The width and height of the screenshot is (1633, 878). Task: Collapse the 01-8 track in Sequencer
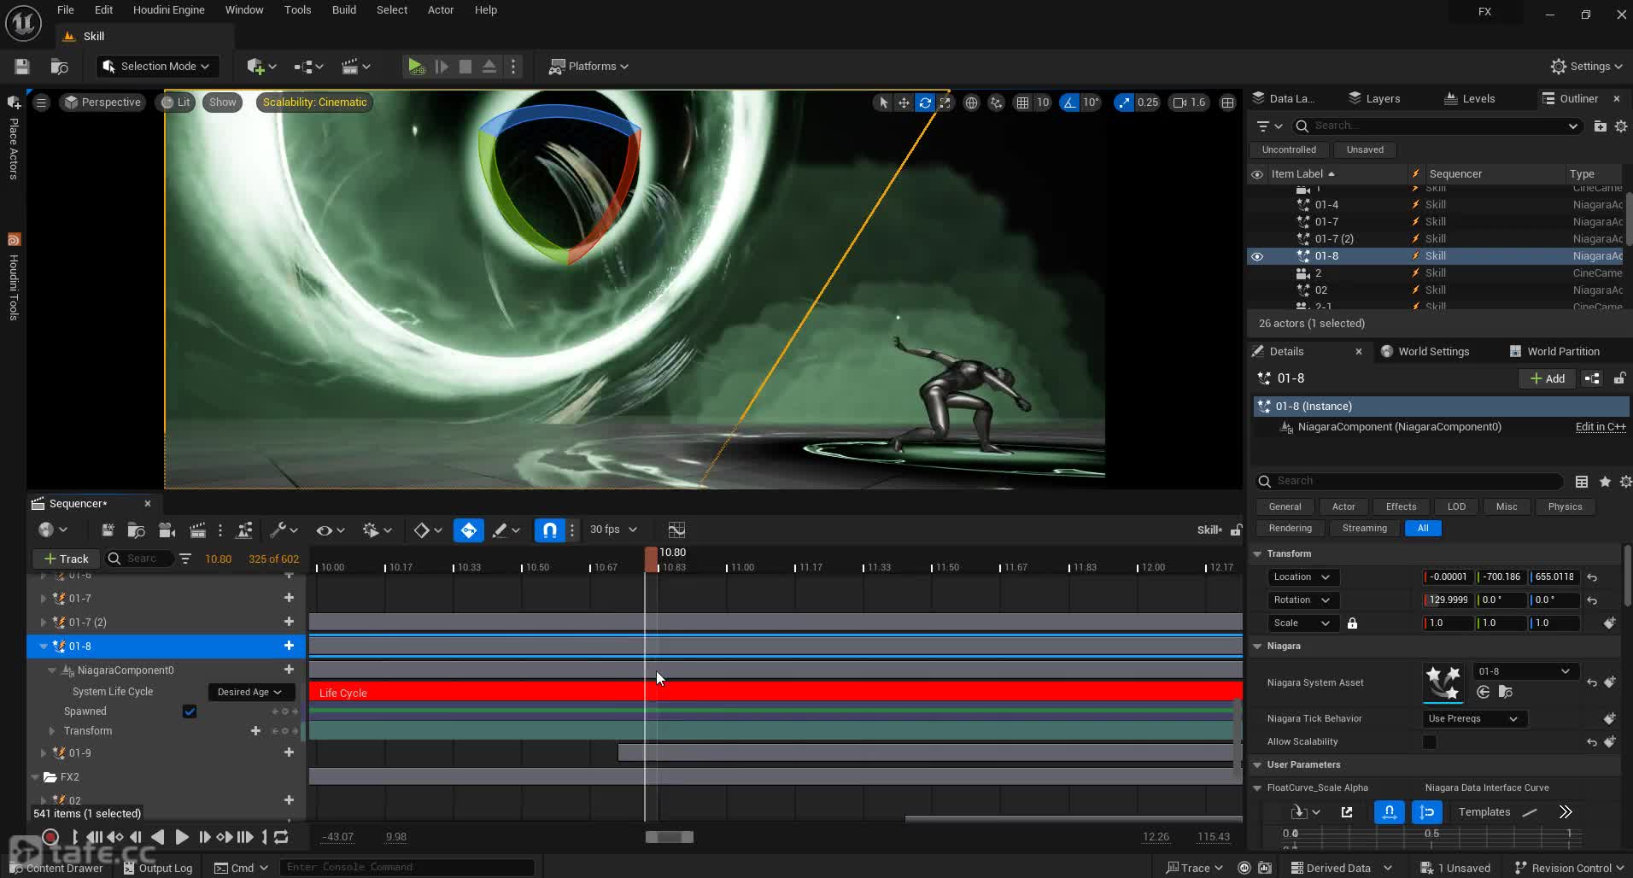pyautogui.click(x=44, y=647)
